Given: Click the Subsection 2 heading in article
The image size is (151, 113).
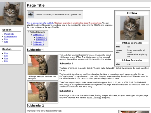Looking at the screenshot, I should click(66, 91).
